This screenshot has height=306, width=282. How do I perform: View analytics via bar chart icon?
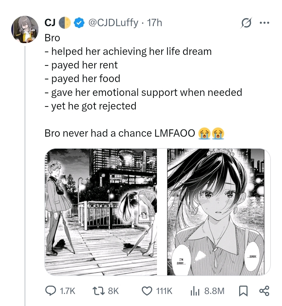pyautogui.click(x=195, y=291)
